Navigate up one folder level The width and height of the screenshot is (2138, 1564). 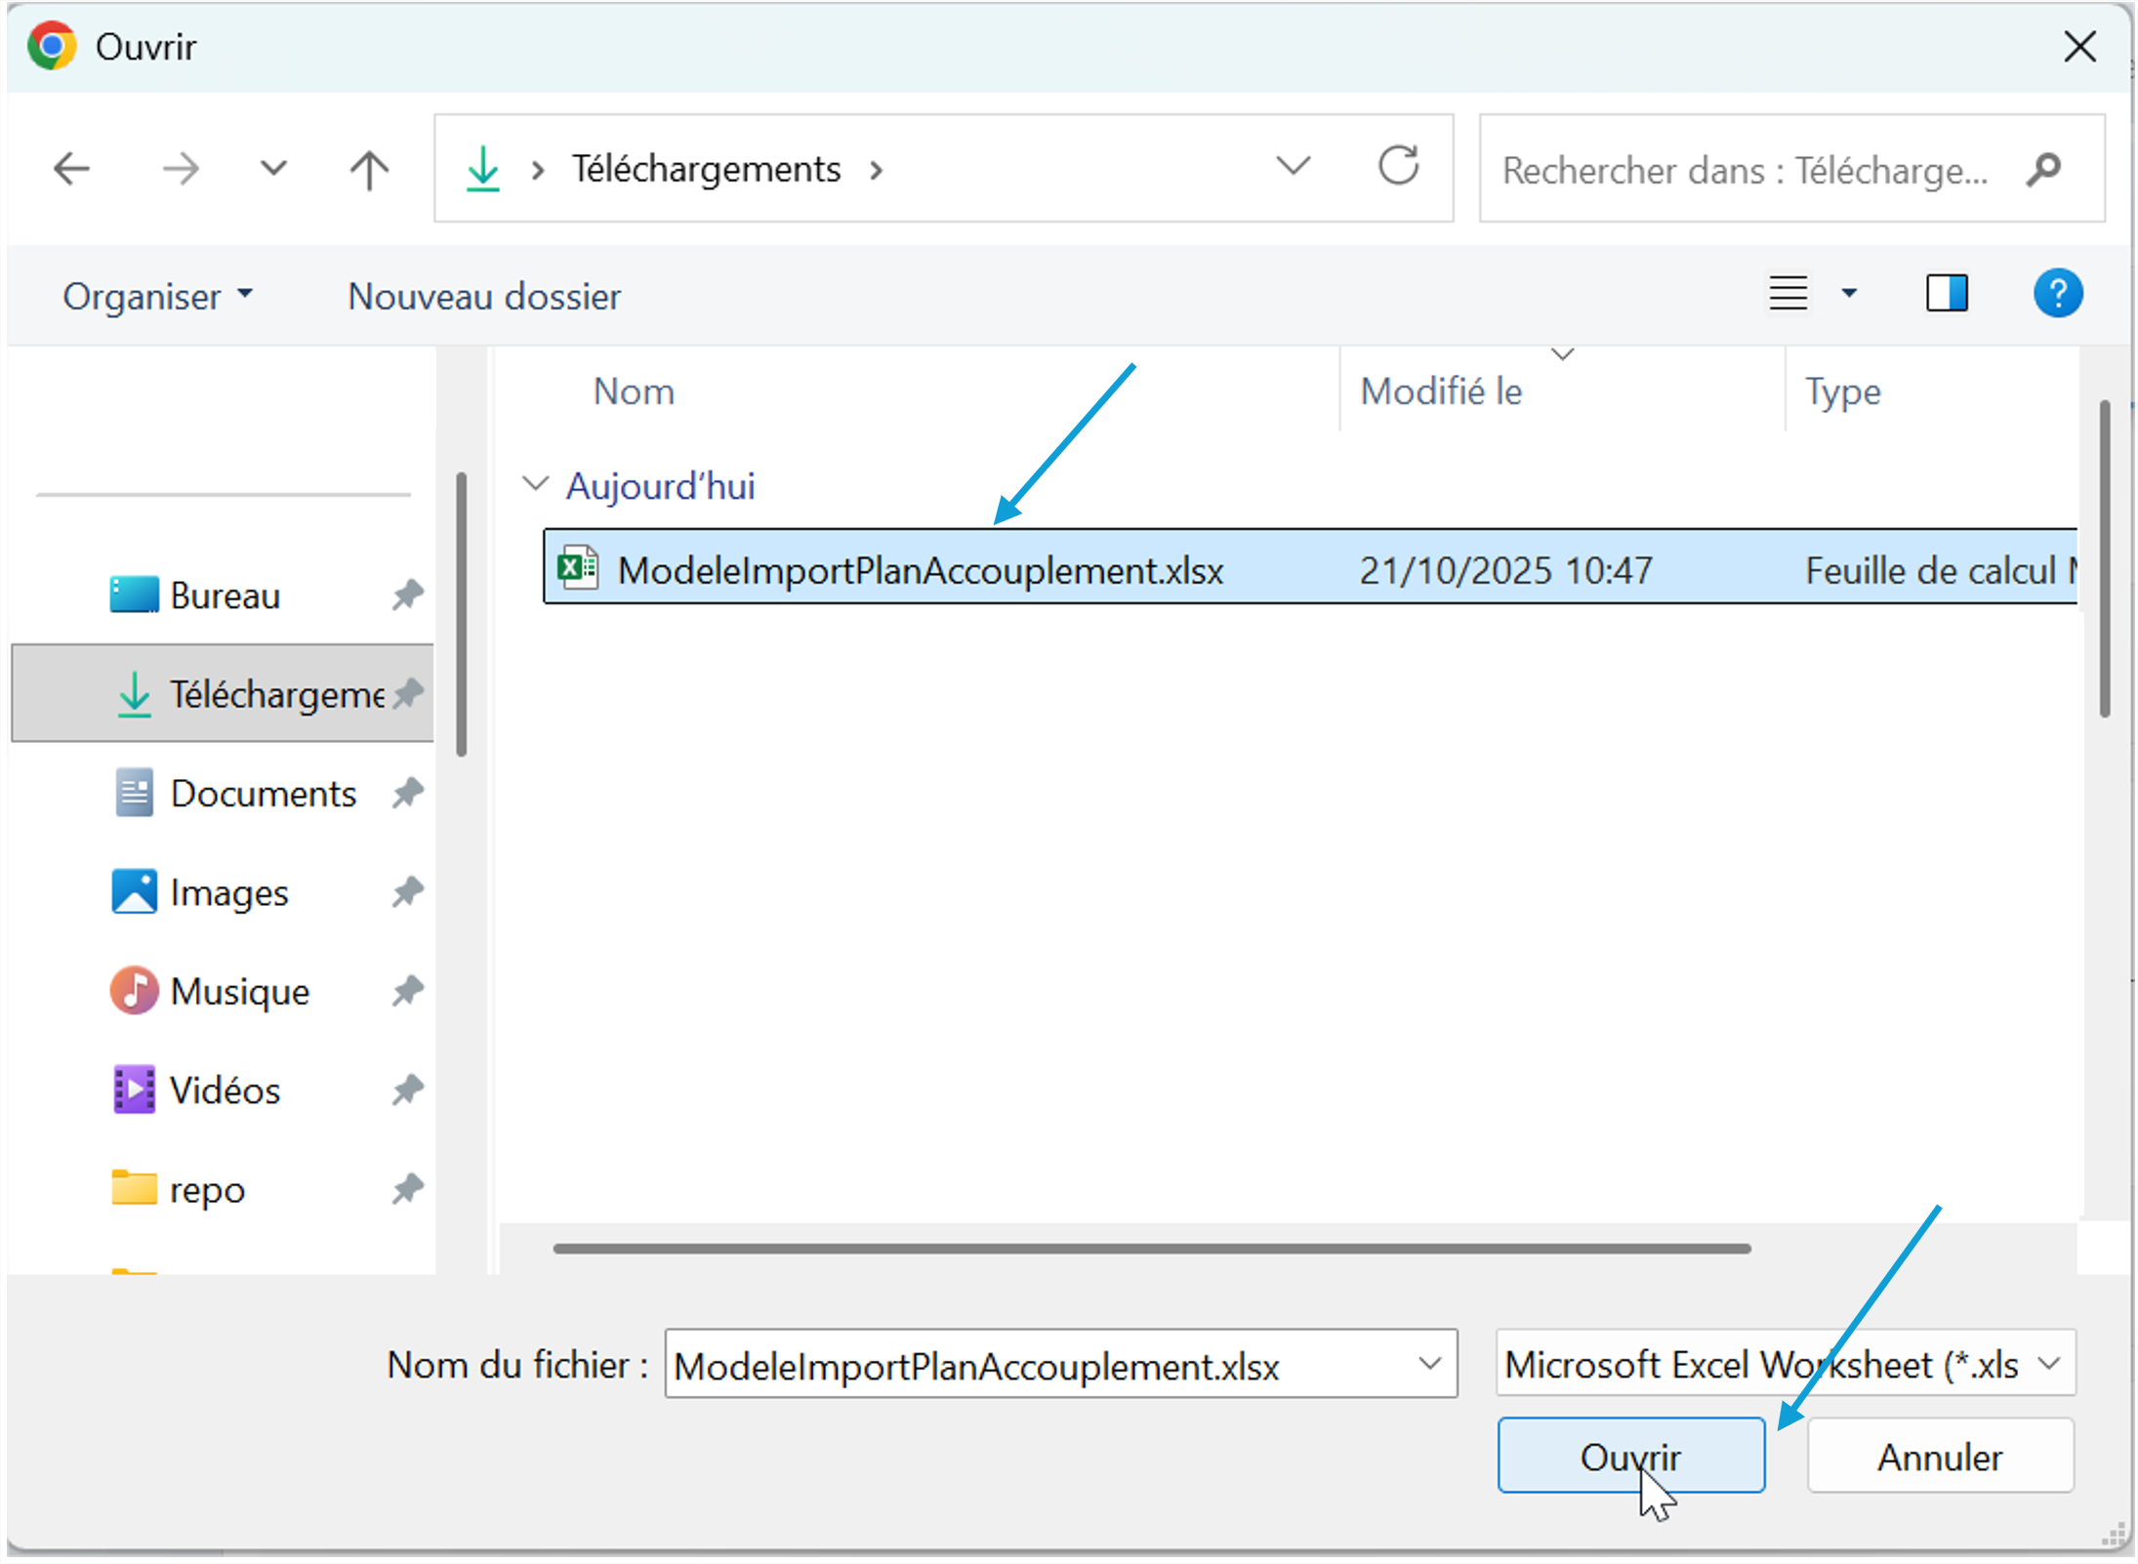(x=369, y=169)
